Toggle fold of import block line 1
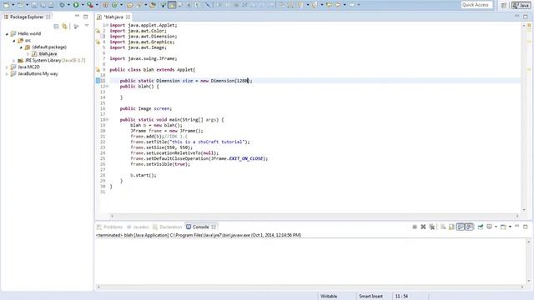This screenshot has height=300, width=534. (x=108, y=25)
